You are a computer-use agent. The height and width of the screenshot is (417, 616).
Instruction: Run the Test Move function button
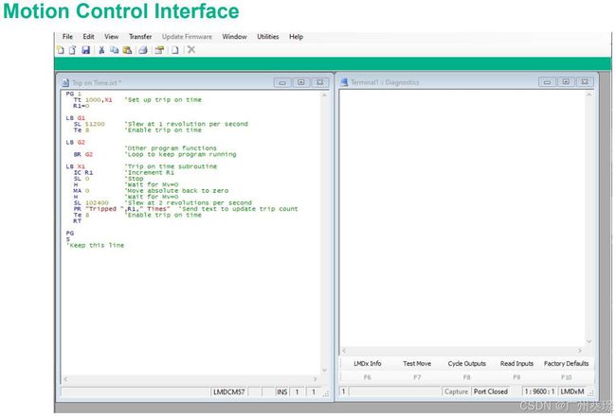[417, 364]
